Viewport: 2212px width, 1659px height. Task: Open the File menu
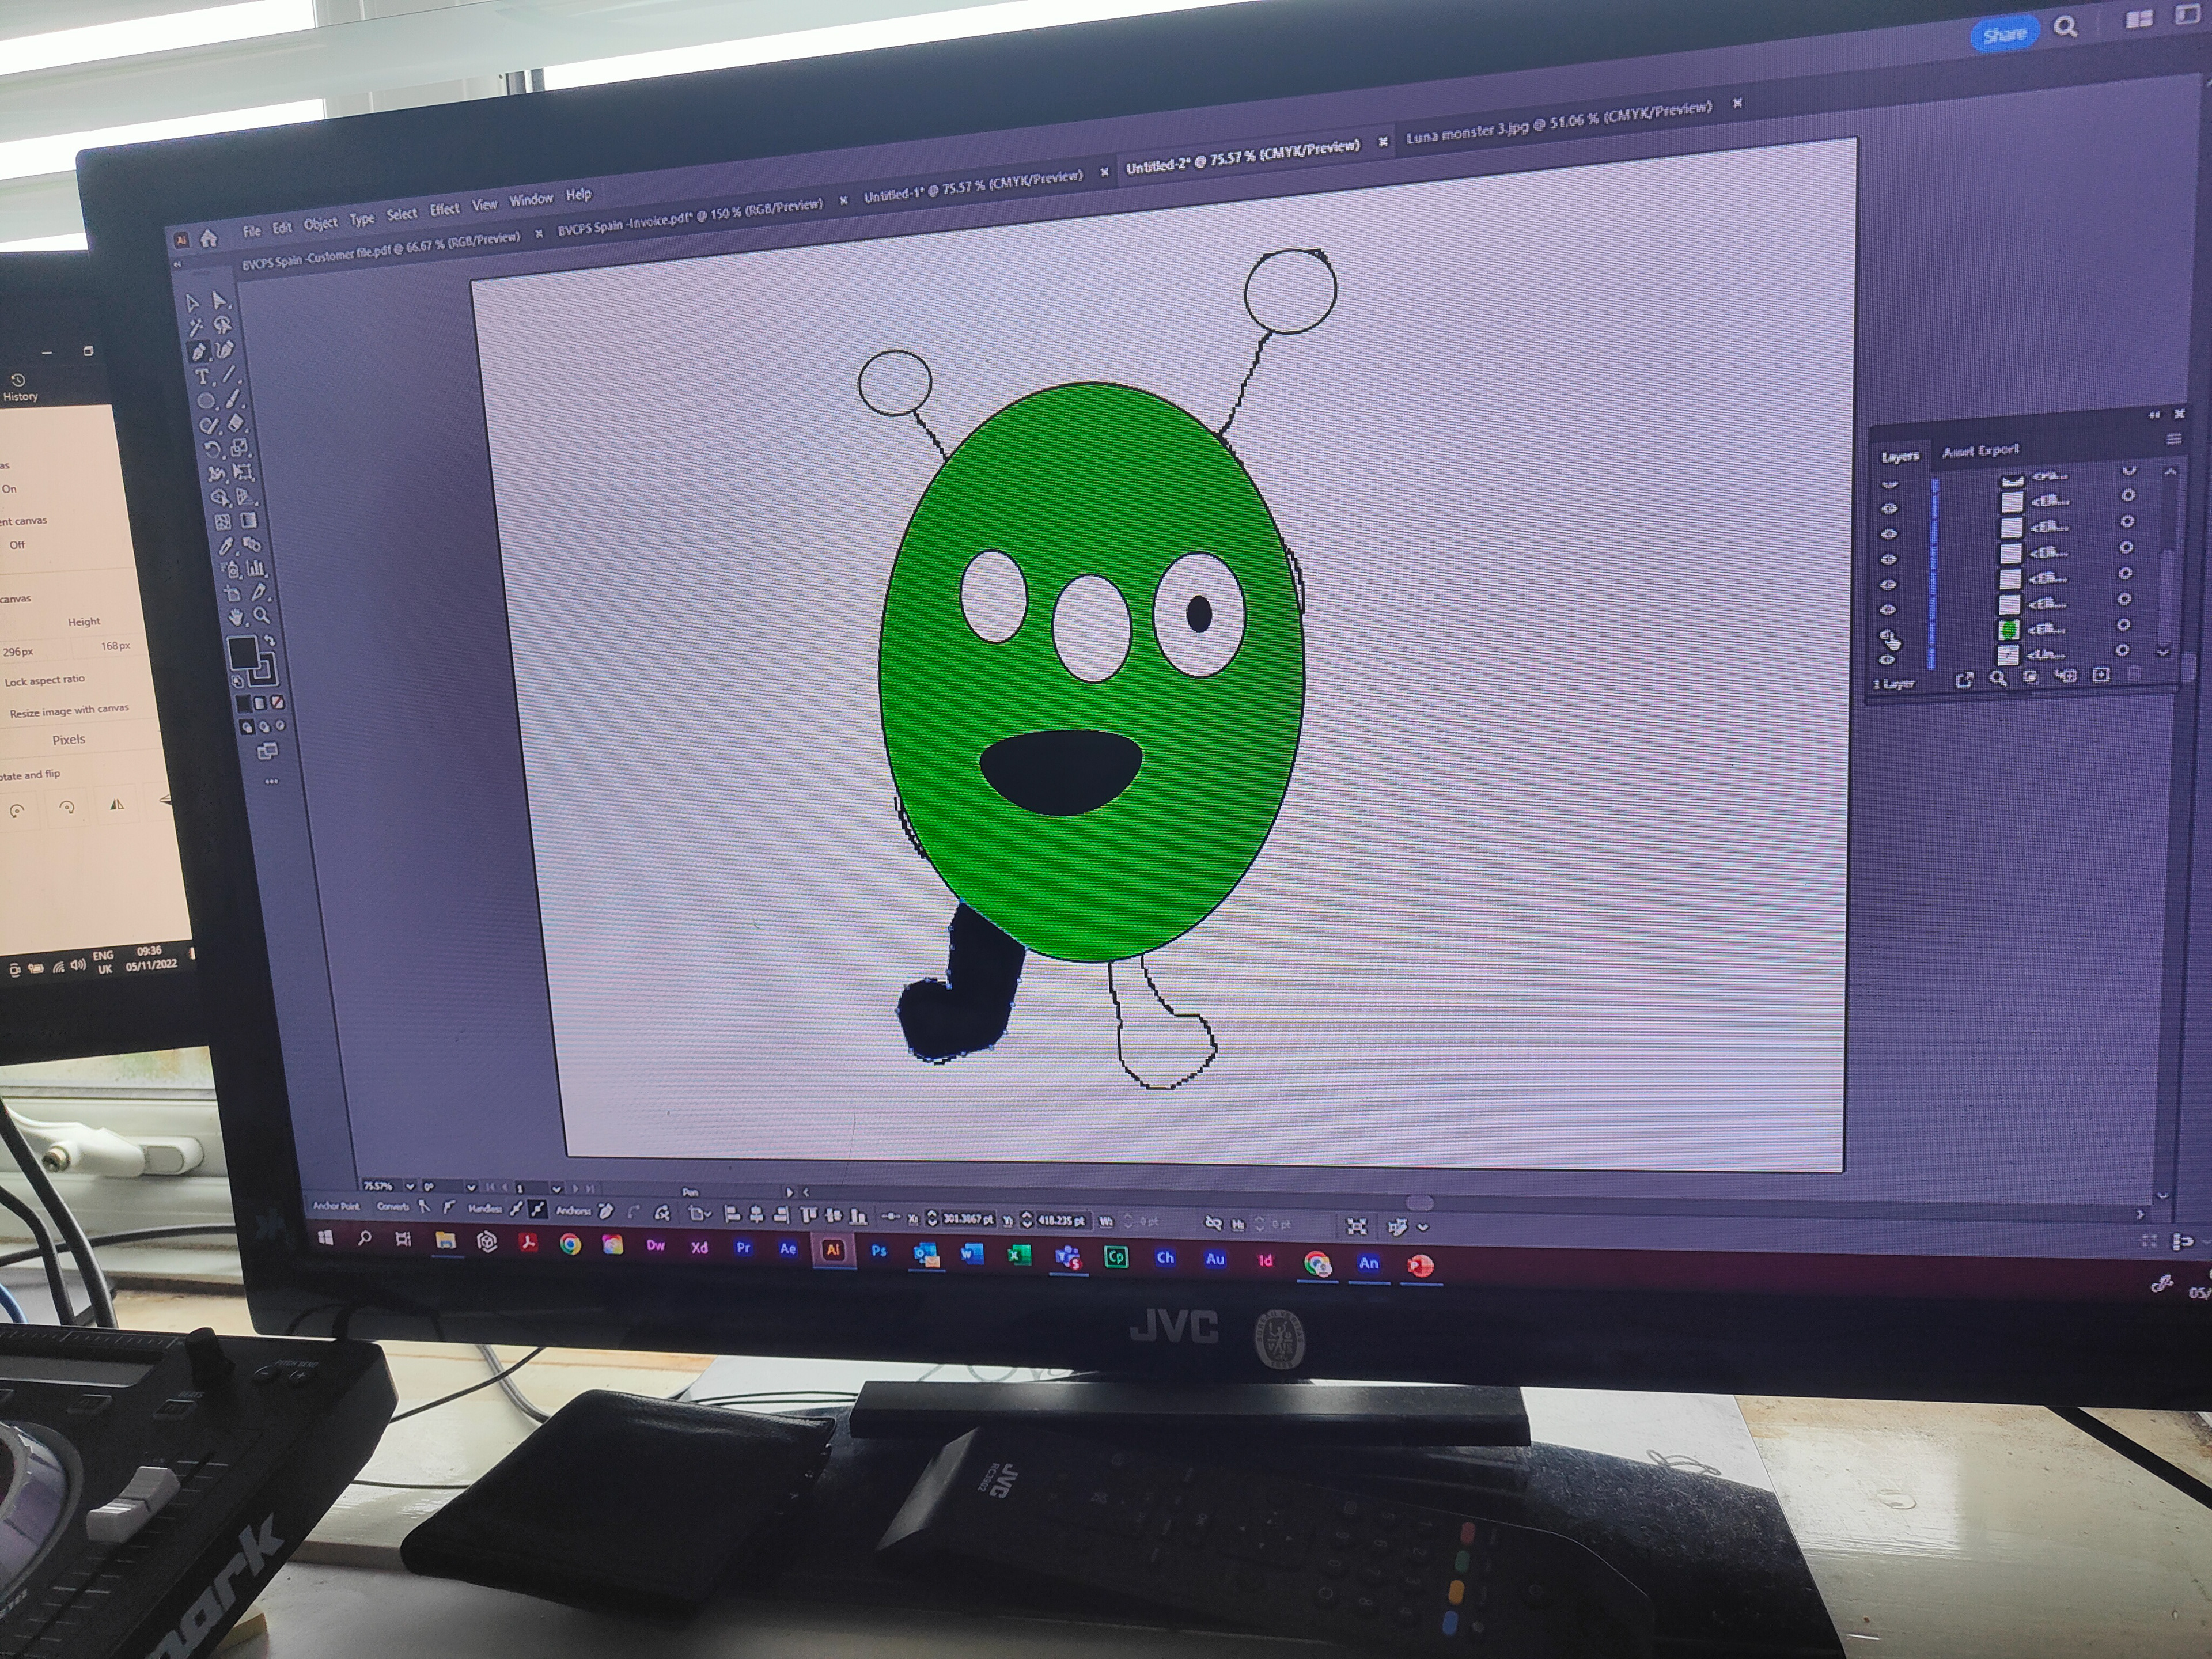(251, 231)
